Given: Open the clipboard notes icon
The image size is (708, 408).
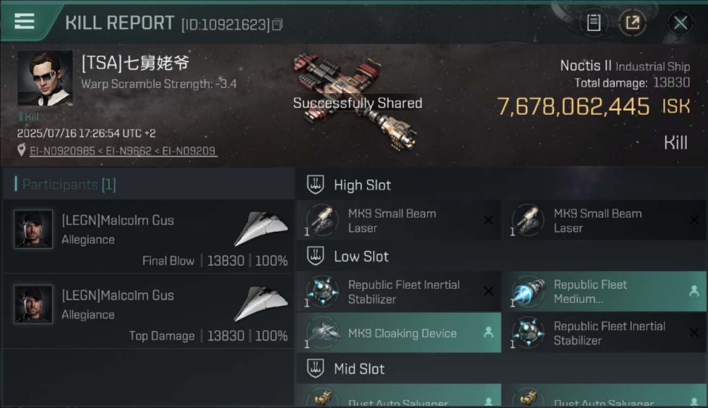Looking at the screenshot, I should tap(594, 23).
